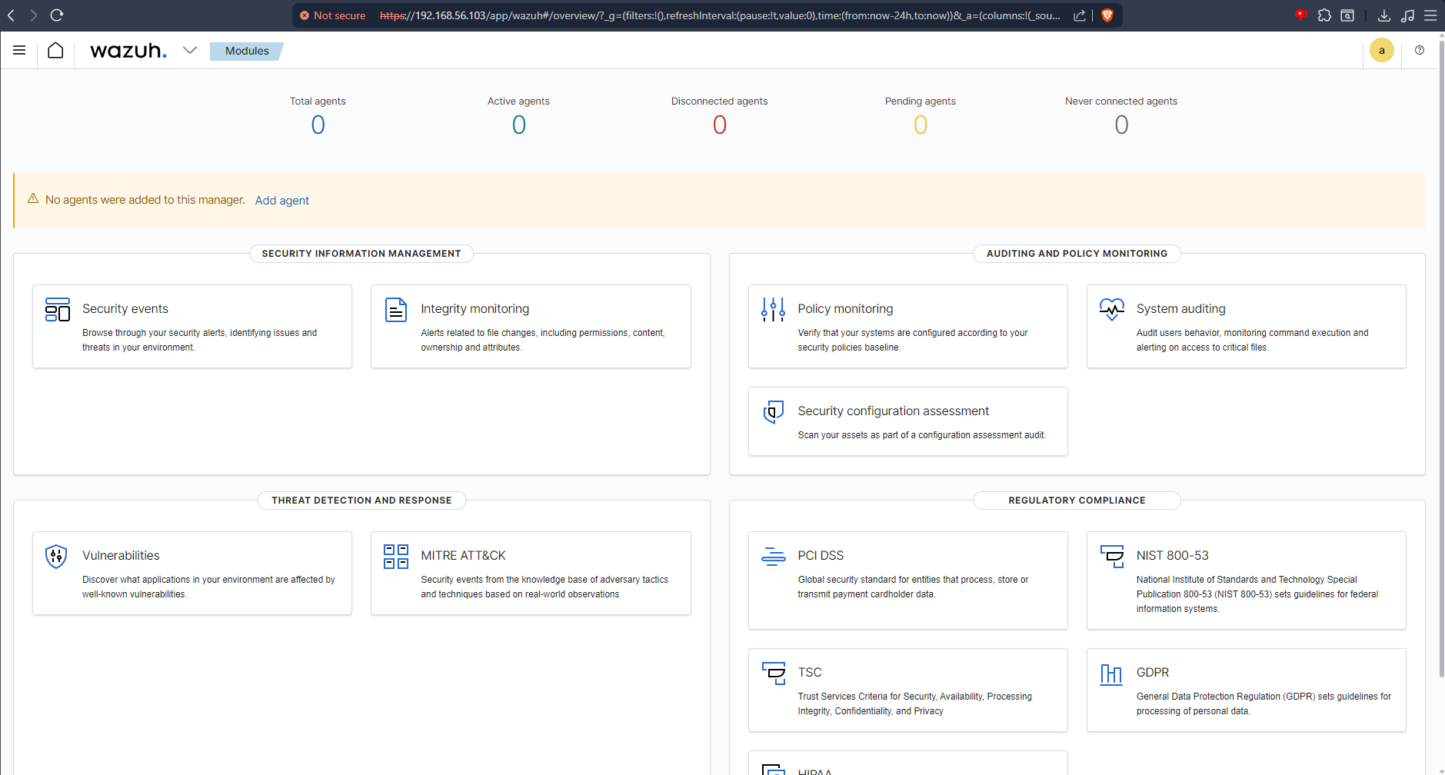Click the 'Regulatory compliance' heading
The width and height of the screenshot is (1445, 775).
point(1077,501)
